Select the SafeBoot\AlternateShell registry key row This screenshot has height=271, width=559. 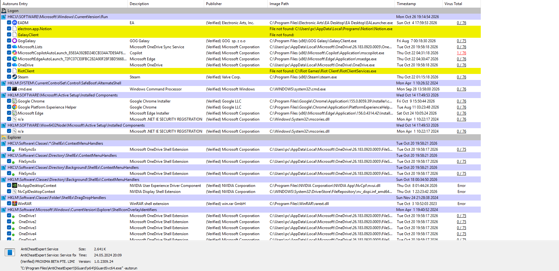pos(240,83)
